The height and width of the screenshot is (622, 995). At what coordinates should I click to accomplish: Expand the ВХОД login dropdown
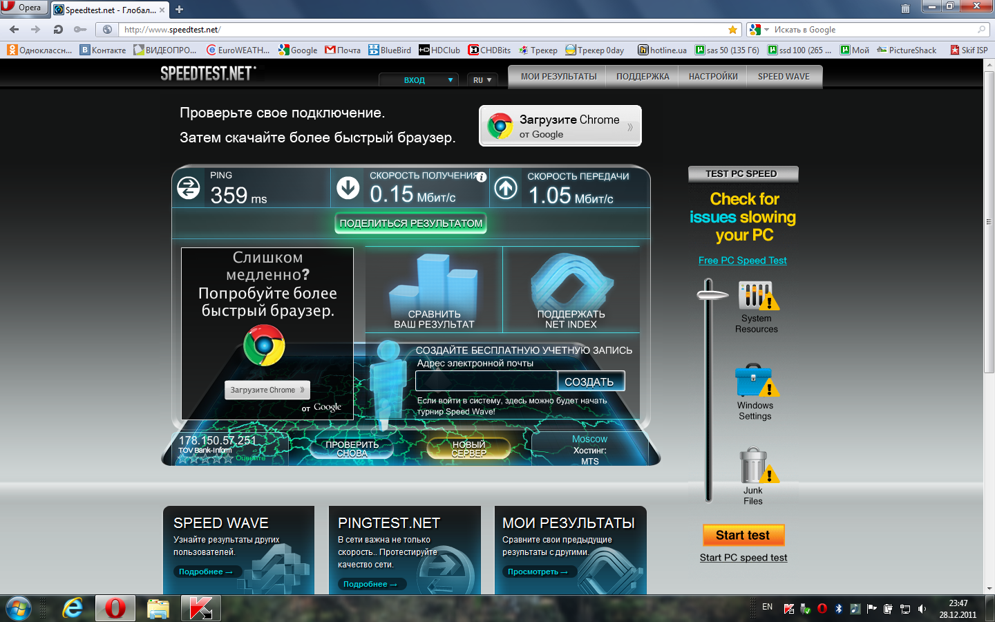pyautogui.click(x=419, y=80)
